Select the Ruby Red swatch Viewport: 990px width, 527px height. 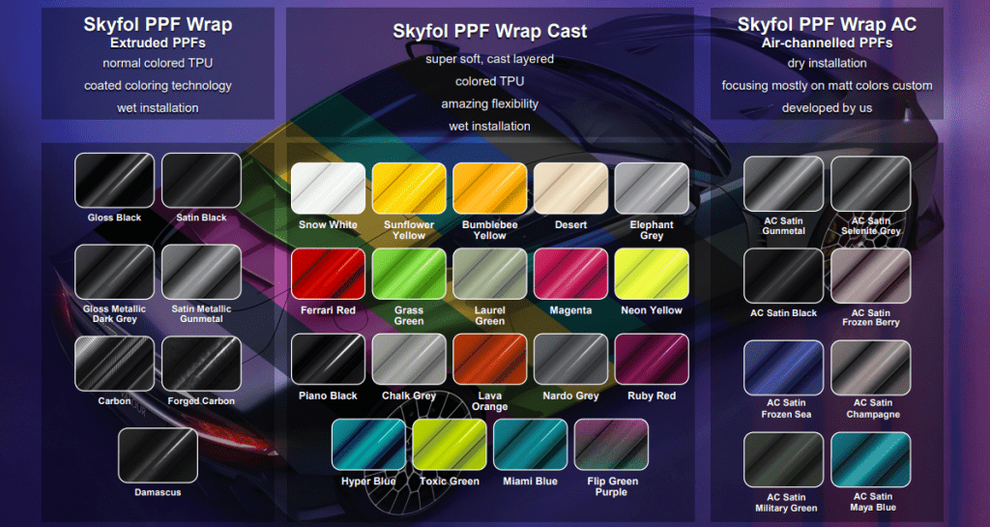(x=652, y=359)
